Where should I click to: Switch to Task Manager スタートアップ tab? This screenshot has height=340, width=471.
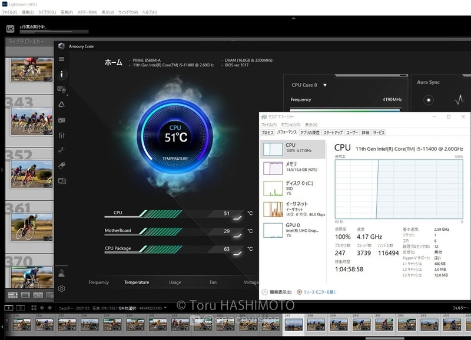[x=333, y=133]
